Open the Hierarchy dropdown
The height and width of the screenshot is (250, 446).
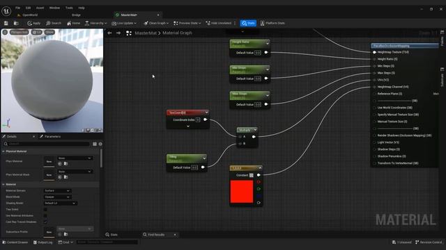(x=96, y=23)
